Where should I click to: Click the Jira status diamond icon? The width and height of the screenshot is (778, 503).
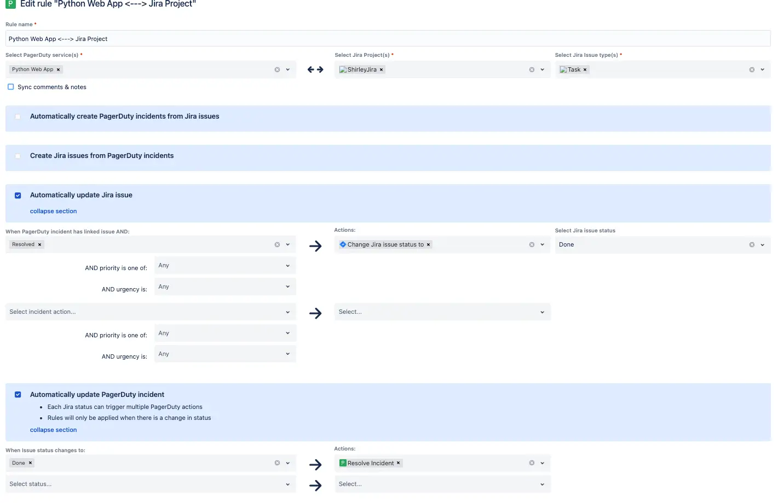(x=343, y=244)
